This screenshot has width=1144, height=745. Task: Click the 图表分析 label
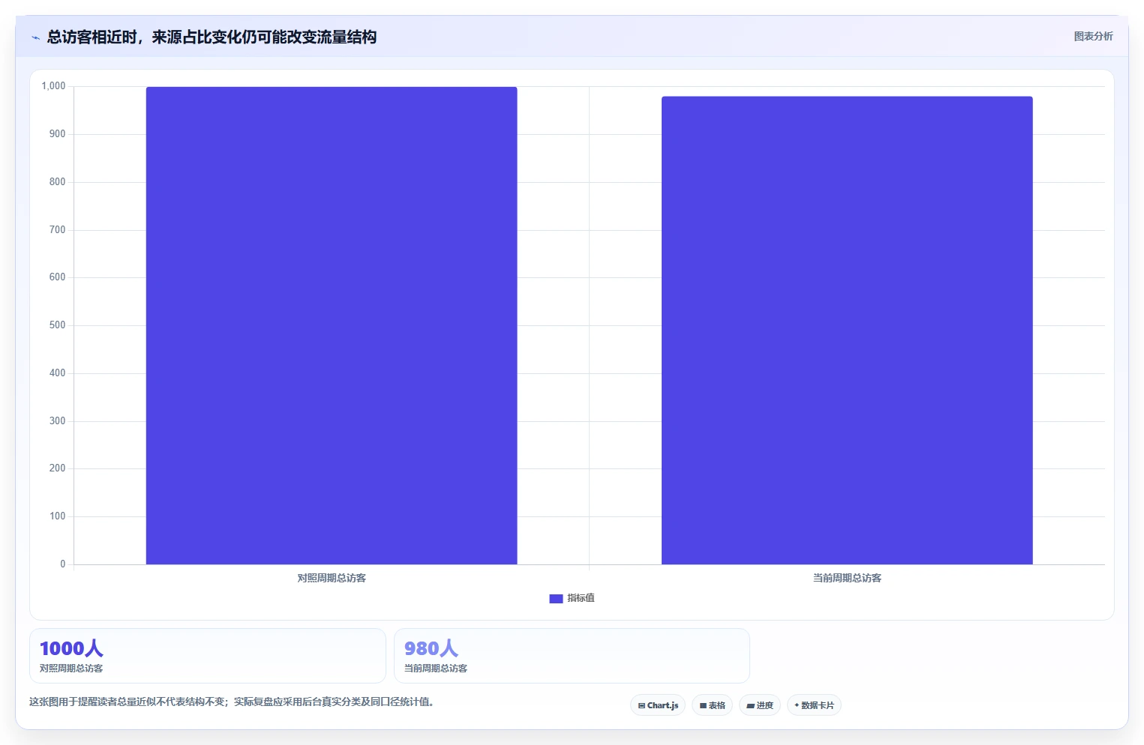pos(1093,36)
